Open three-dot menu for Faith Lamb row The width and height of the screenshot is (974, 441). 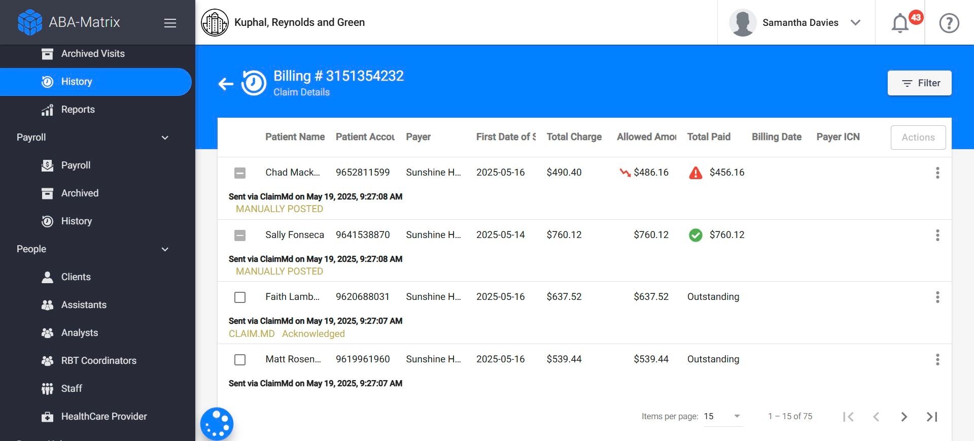click(937, 297)
